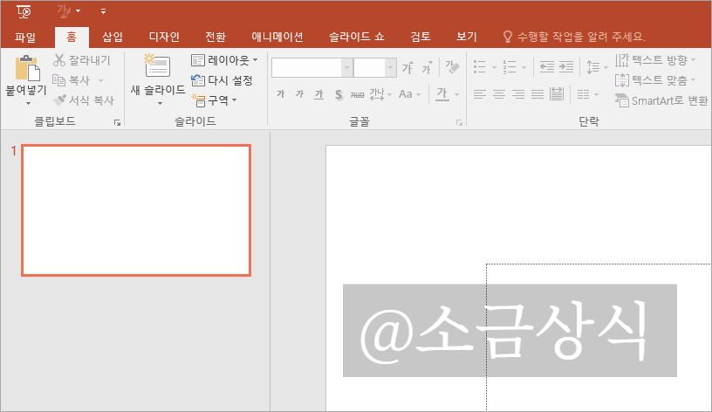Customize the Quick Access Toolbar
Screen dimensions: 712x412
pos(103,11)
